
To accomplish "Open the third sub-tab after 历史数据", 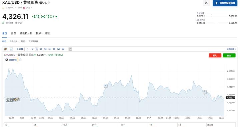I will point(23,41).
